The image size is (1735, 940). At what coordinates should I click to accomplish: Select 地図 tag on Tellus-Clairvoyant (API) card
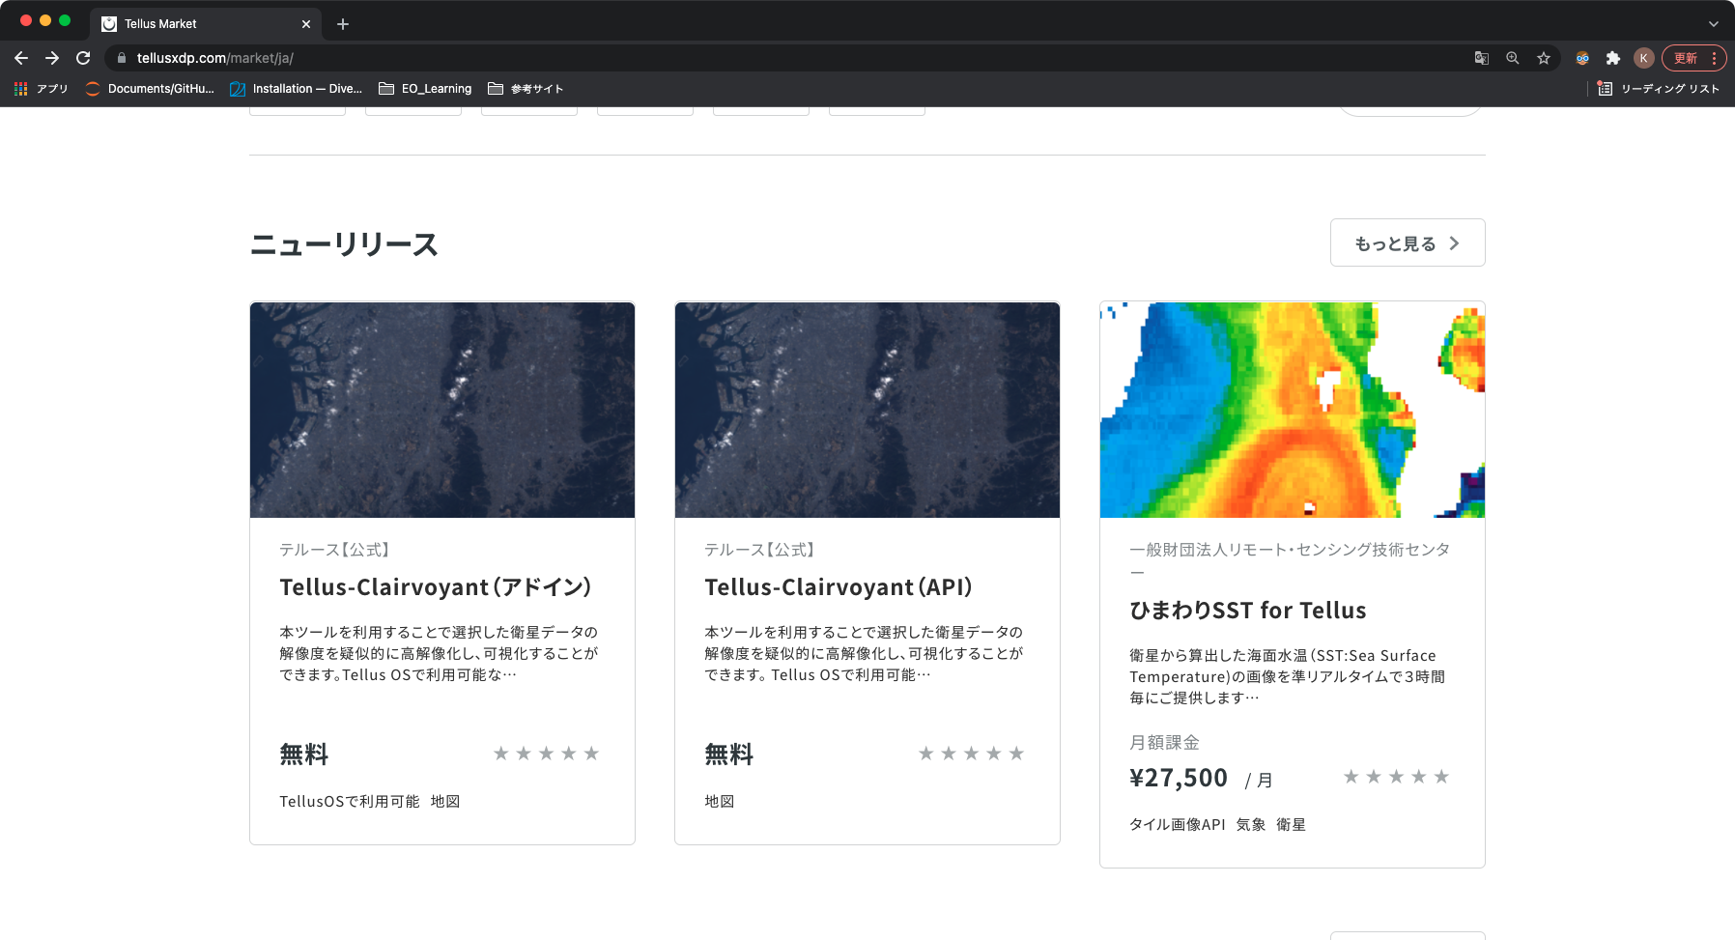click(x=720, y=802)
